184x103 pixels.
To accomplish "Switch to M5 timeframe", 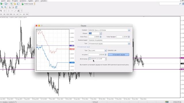I will click(4, 14).
